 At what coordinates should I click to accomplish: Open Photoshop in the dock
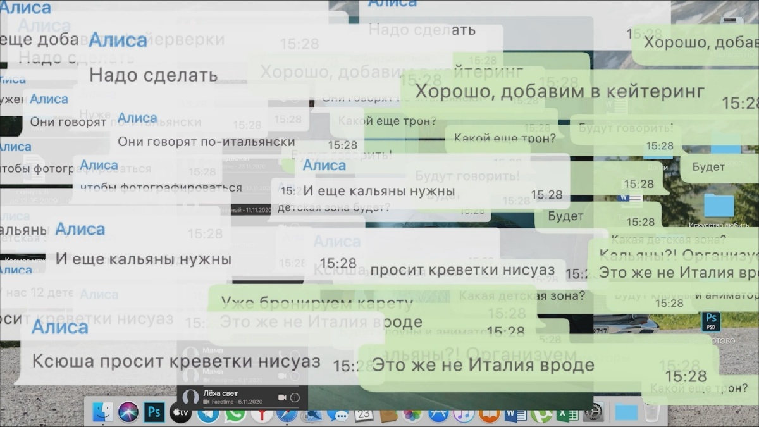(155, 412)
